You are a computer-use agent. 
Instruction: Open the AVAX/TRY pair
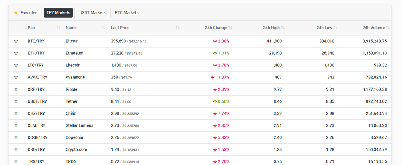(x=37, y=77)
